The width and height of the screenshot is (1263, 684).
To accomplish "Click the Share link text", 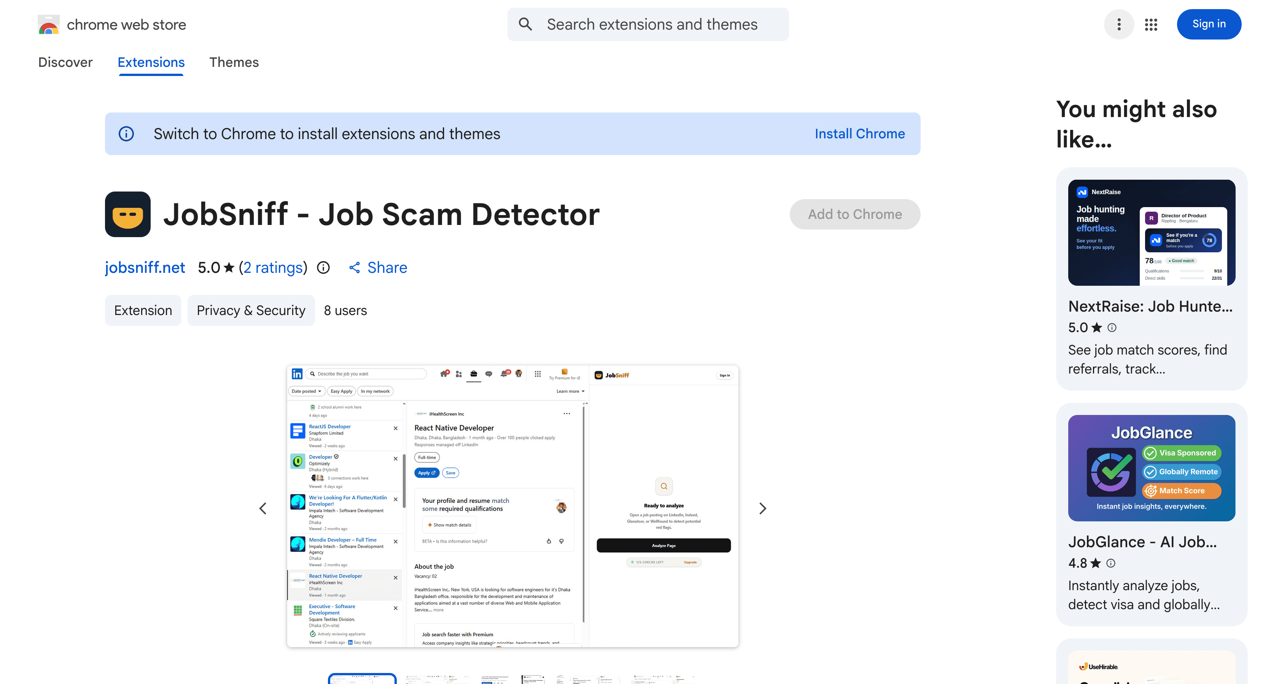I will [x=387, y=268].
